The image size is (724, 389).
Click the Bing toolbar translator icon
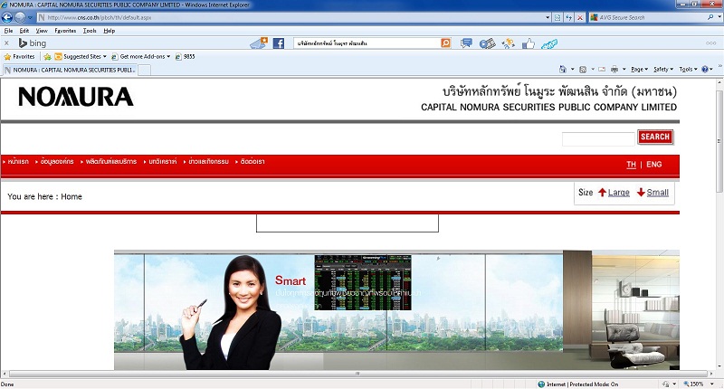509,43
